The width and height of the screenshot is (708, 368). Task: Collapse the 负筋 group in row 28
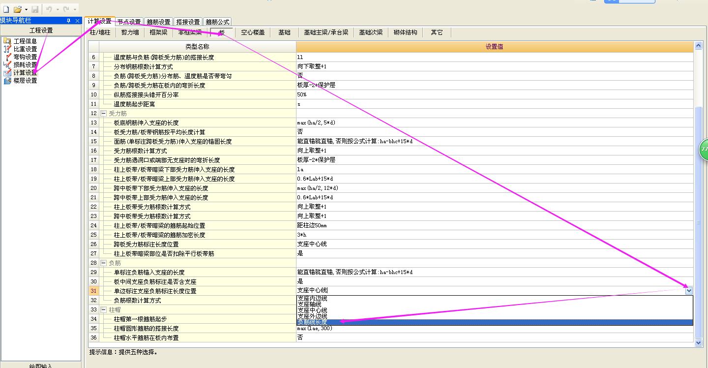pyautogui.click(x=104, y=263)
